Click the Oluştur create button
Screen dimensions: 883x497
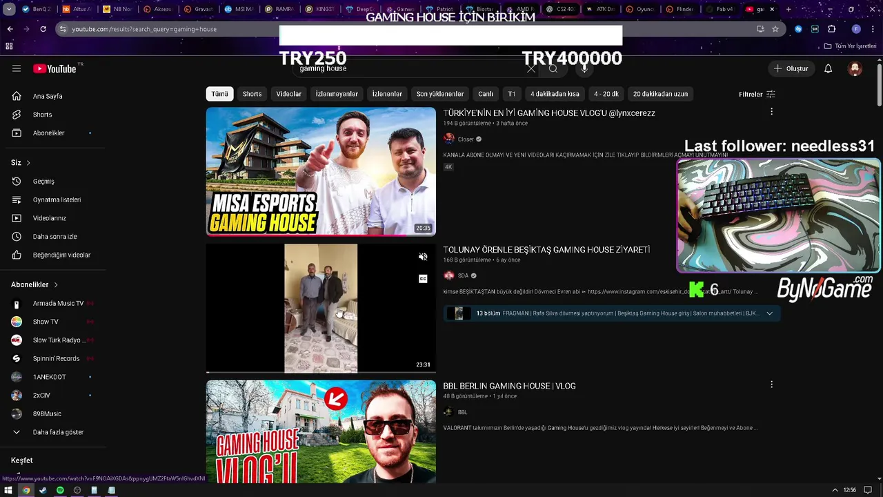coord(791,68)
